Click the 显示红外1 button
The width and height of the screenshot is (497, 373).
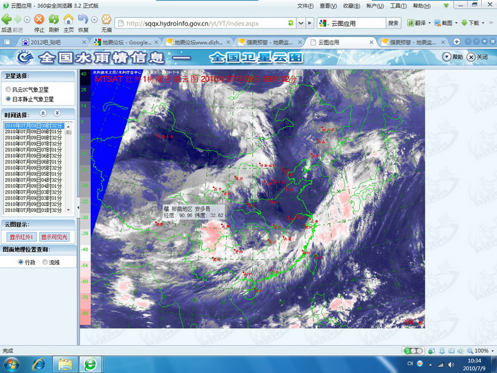click(x=21, y=237)
